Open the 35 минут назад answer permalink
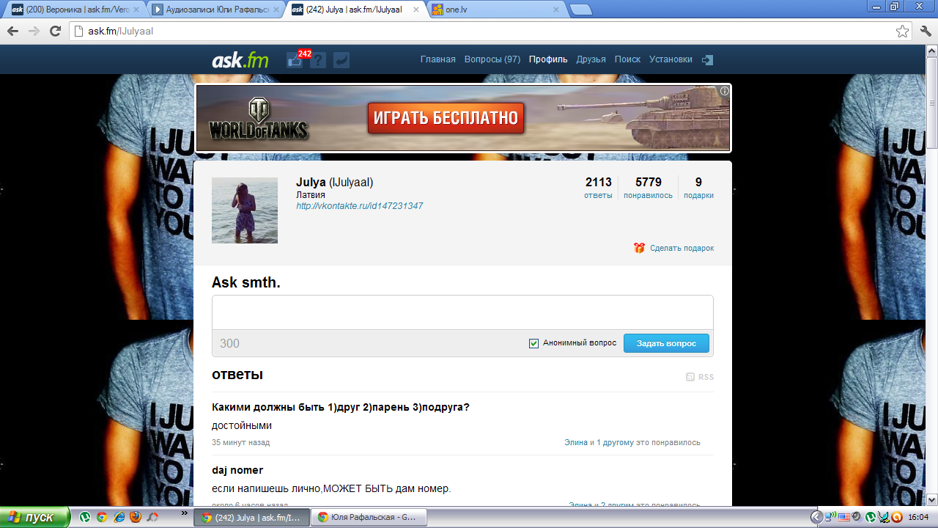Image resolution: width=938 pixels, height=528 pixels. pos(240,443)
